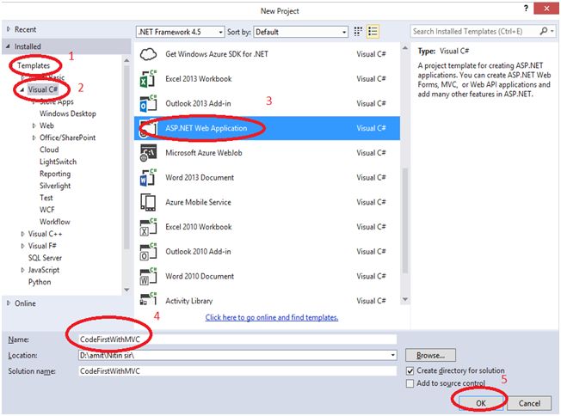Select the Cloud category
Viewport: 561px width, 416px height.
49,150
